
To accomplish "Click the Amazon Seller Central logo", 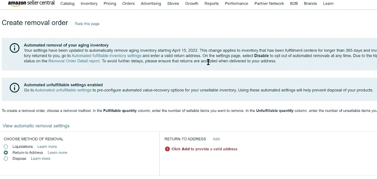I will 31,3.
